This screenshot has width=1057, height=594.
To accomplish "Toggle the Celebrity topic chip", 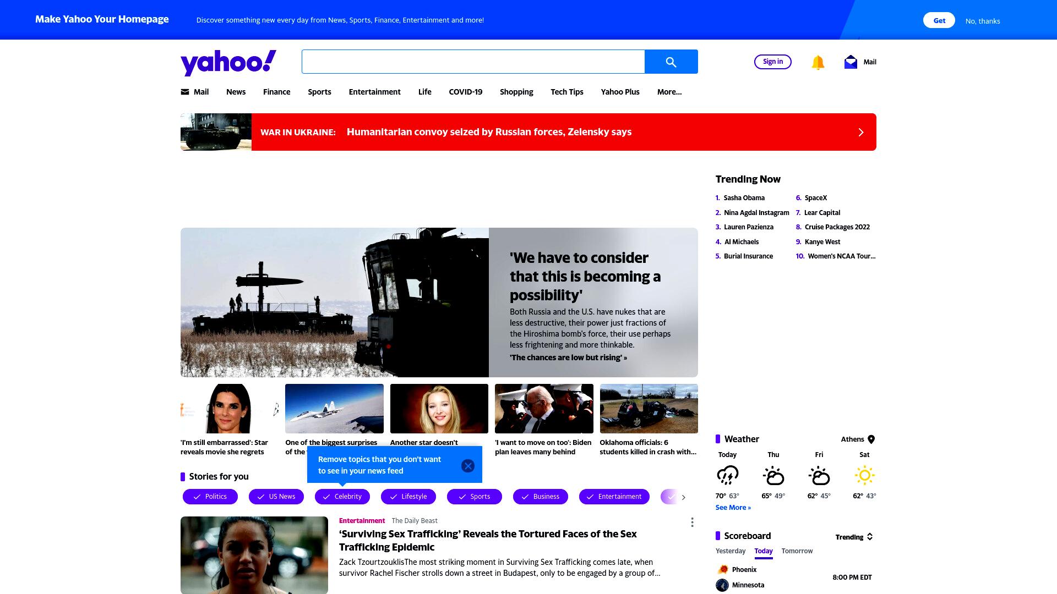I will click(x=342, y=497).
